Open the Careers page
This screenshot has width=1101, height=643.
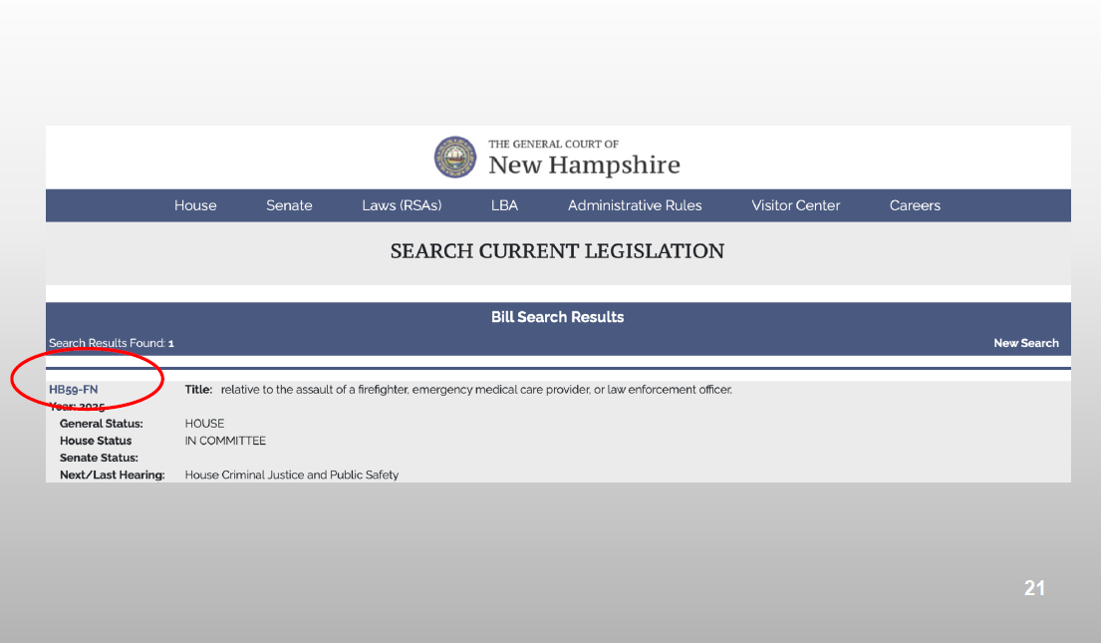pos(915,205)
